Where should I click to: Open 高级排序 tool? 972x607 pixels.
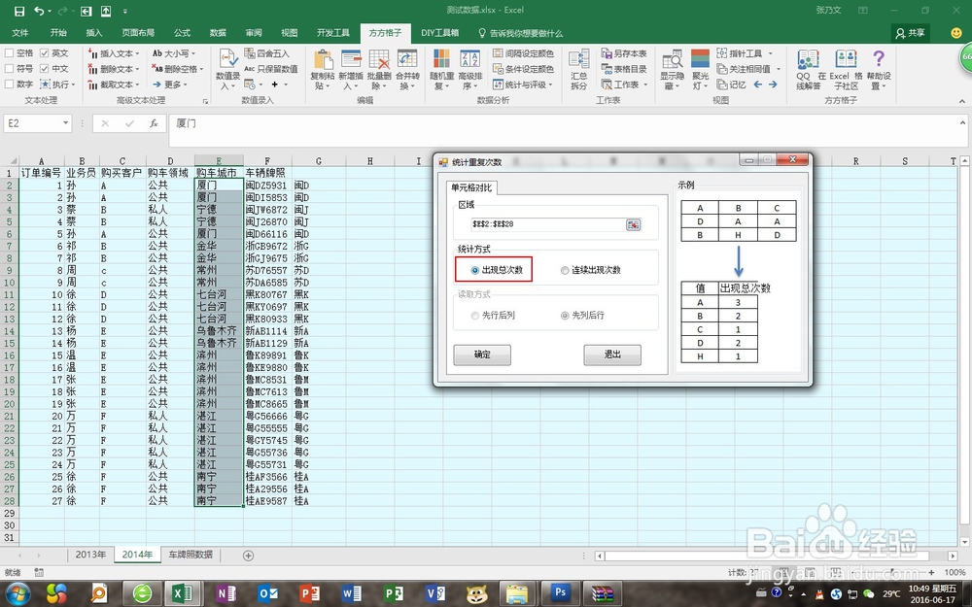pos(469,69)
